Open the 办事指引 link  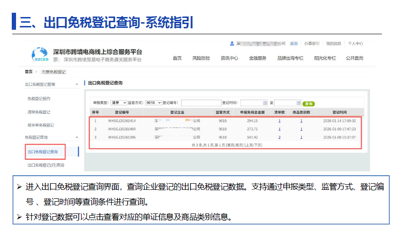[312, 43]
